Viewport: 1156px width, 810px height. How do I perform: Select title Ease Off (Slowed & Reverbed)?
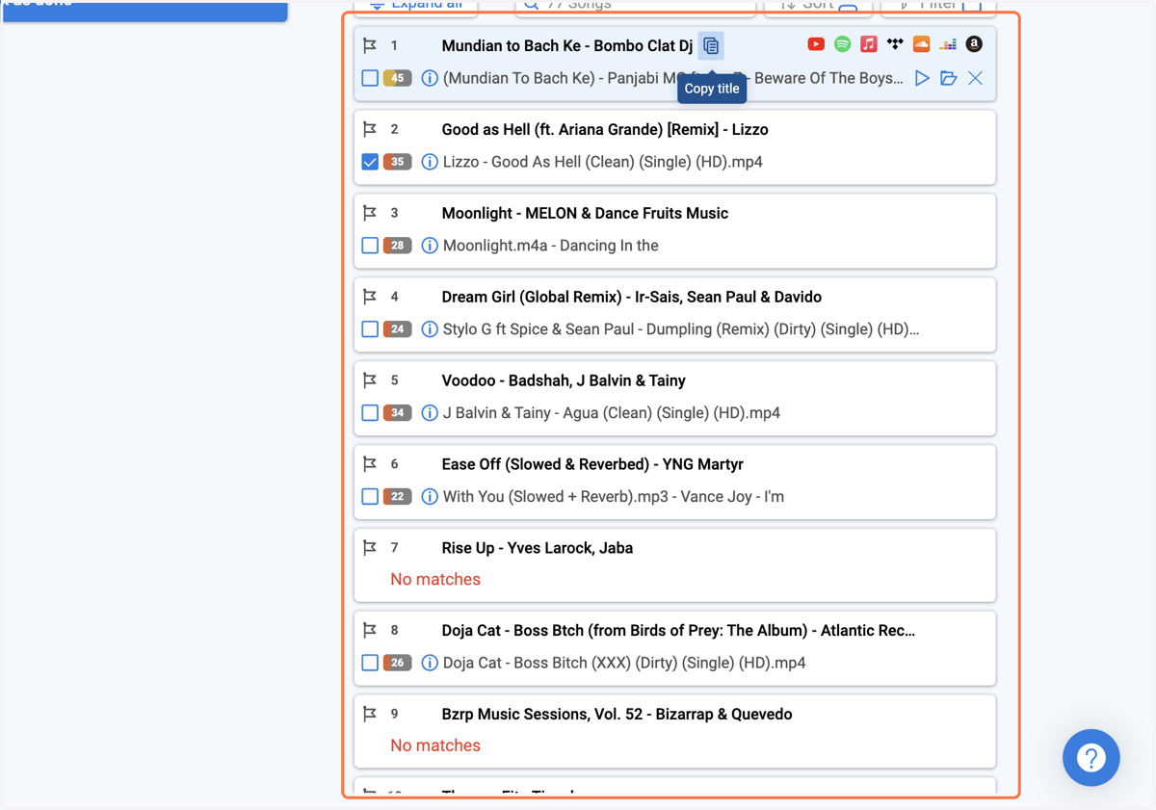point(592,464)
